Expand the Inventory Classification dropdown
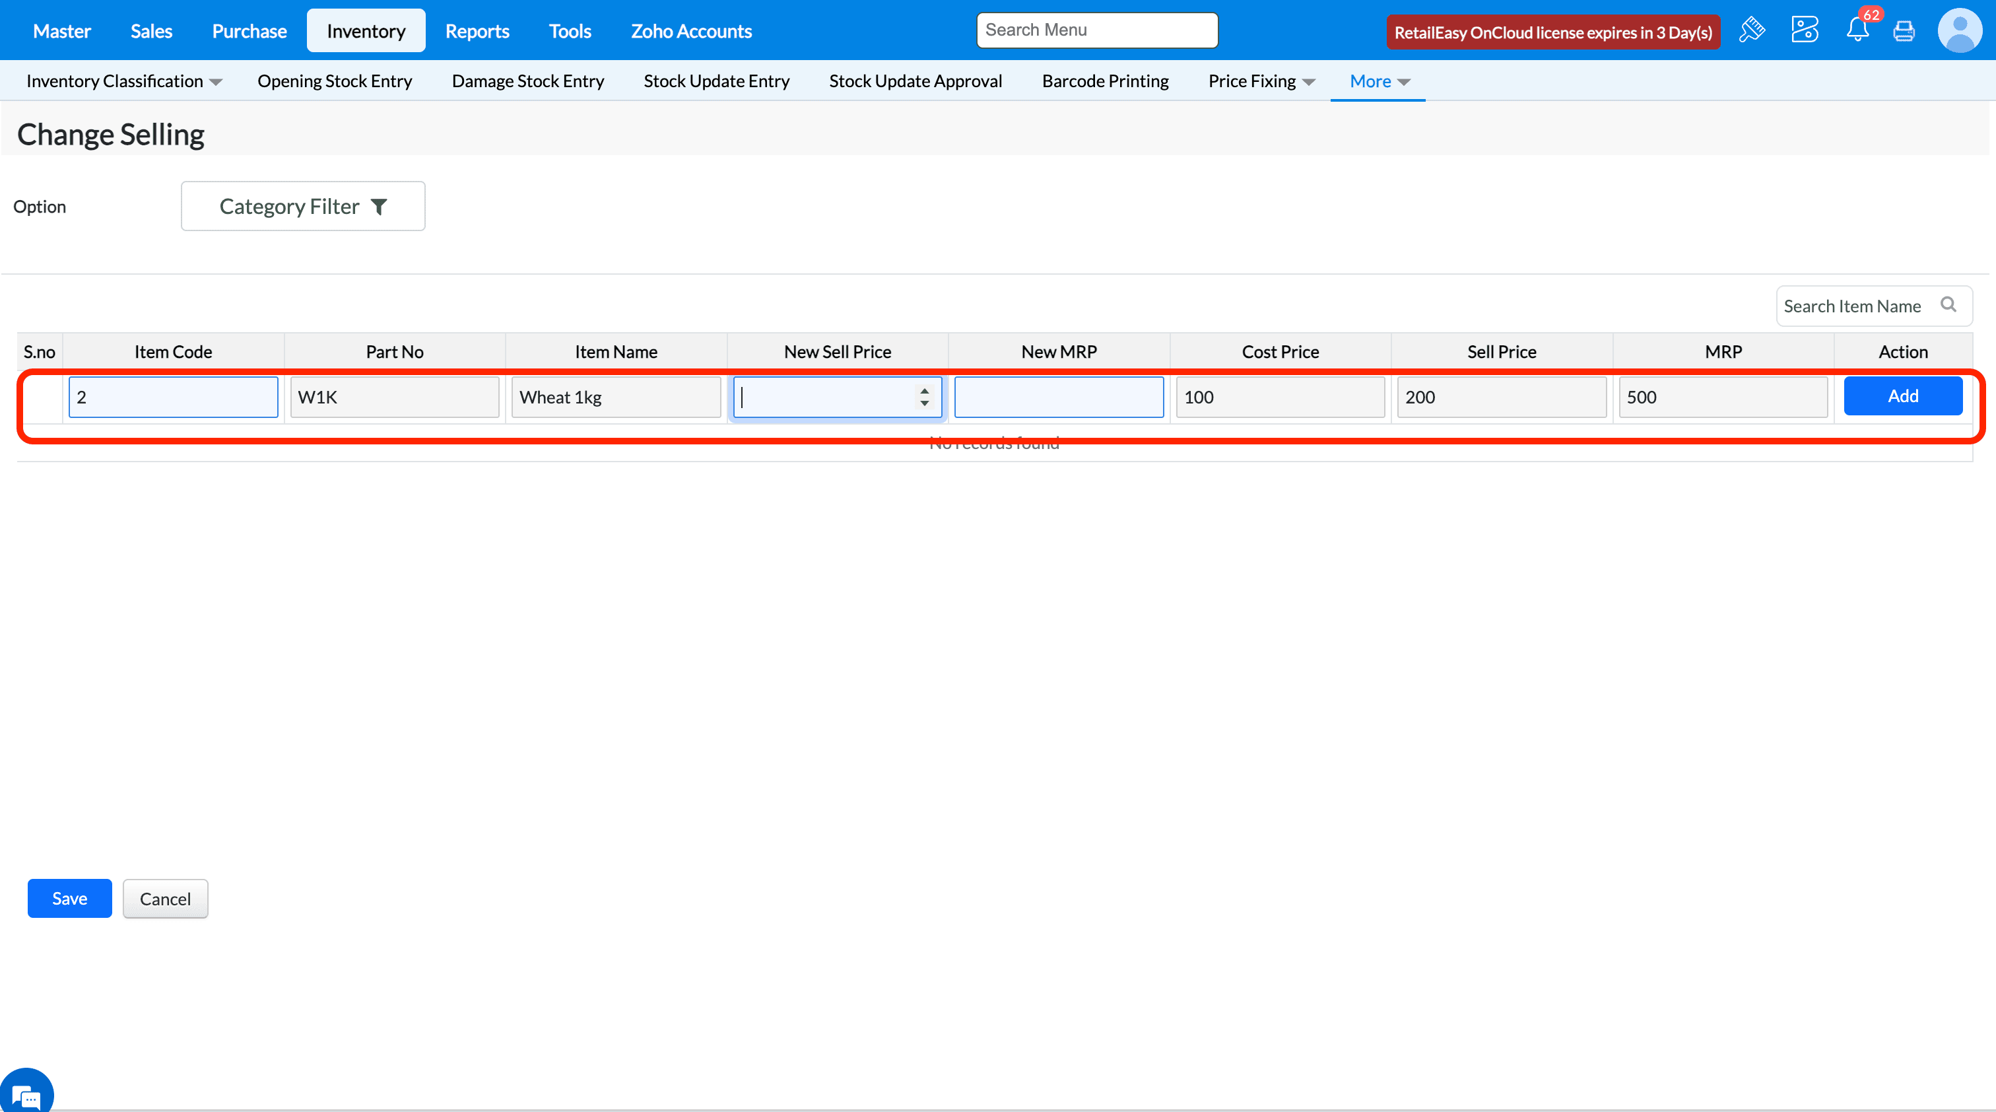Viewport: 1996px width, 1112px height. coord(124,81)
